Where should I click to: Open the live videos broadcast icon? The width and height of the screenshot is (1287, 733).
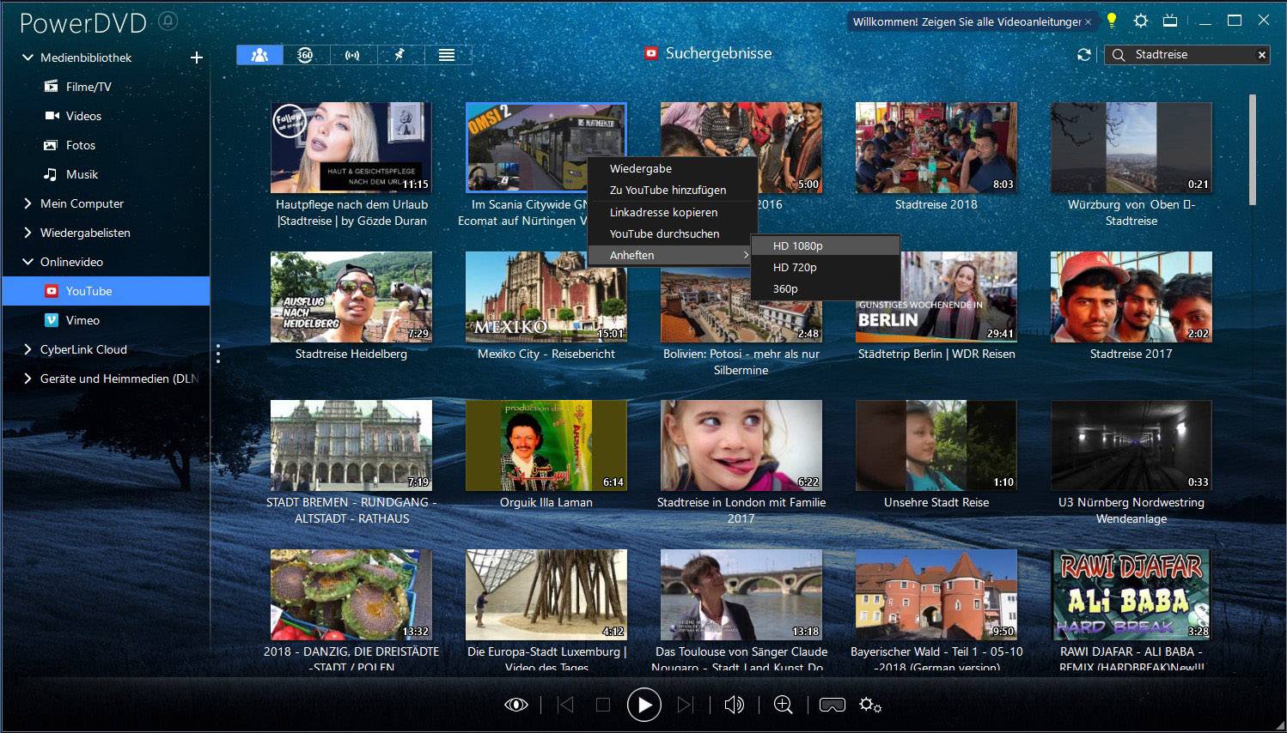click(x=352, y=54)
